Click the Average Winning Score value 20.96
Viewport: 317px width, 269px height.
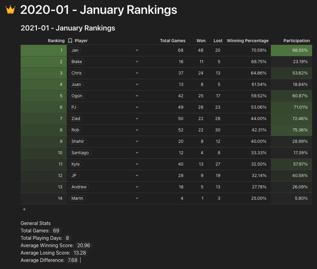[83, 245]
